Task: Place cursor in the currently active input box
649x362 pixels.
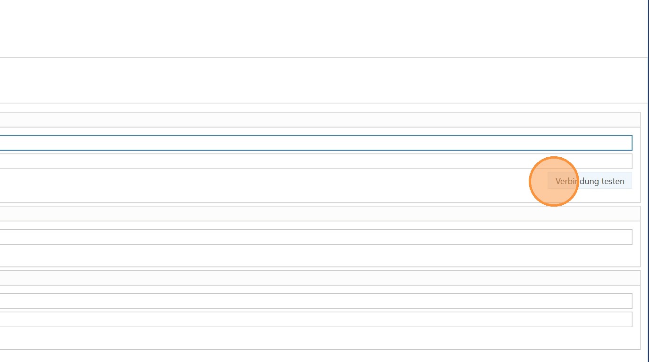Action: [x=315, y=143]
